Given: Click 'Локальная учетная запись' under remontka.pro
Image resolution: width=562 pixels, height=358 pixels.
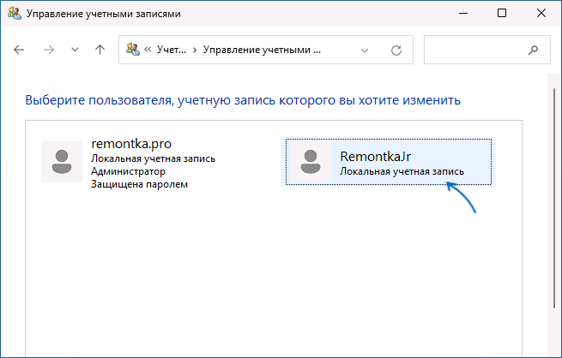Looking at the screenshot, I should [153, 158].
